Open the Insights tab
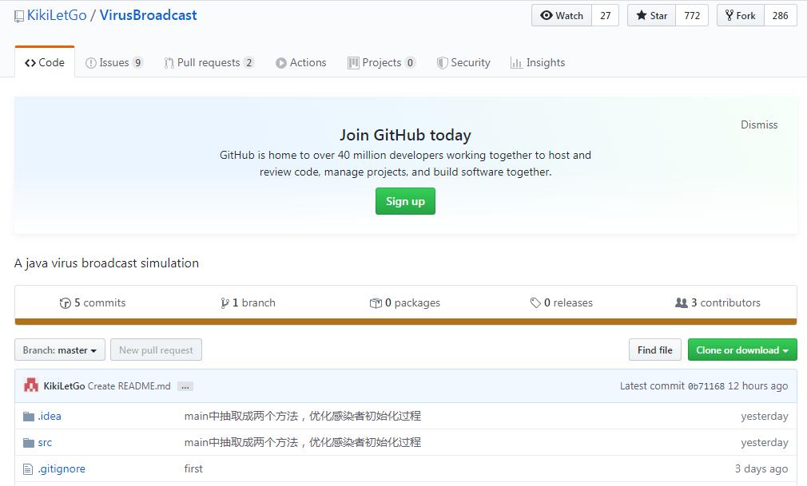807x486 pixels. pos(537,63)
